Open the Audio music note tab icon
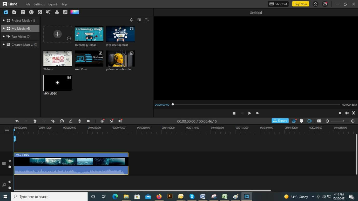The width and height of the screenshot is (358, 201). pos(65,12)
